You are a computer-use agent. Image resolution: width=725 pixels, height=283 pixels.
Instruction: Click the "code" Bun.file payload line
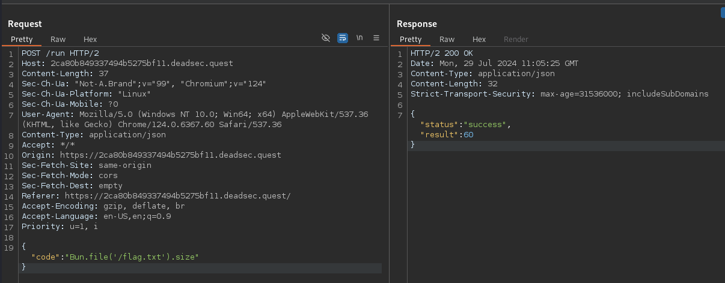click(115, 257)
